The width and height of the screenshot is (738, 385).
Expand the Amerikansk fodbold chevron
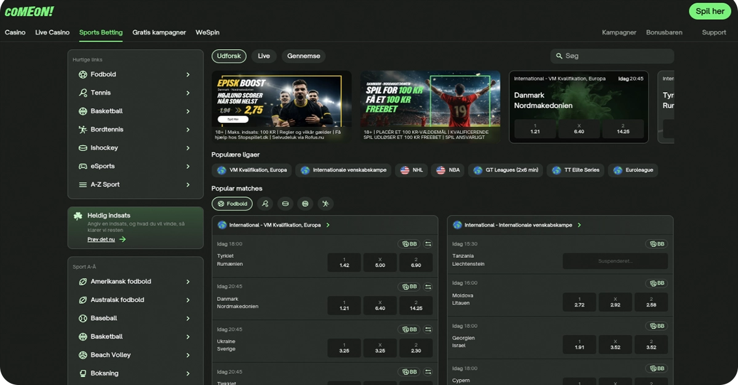pyautogui.click(x=188, y=281)
